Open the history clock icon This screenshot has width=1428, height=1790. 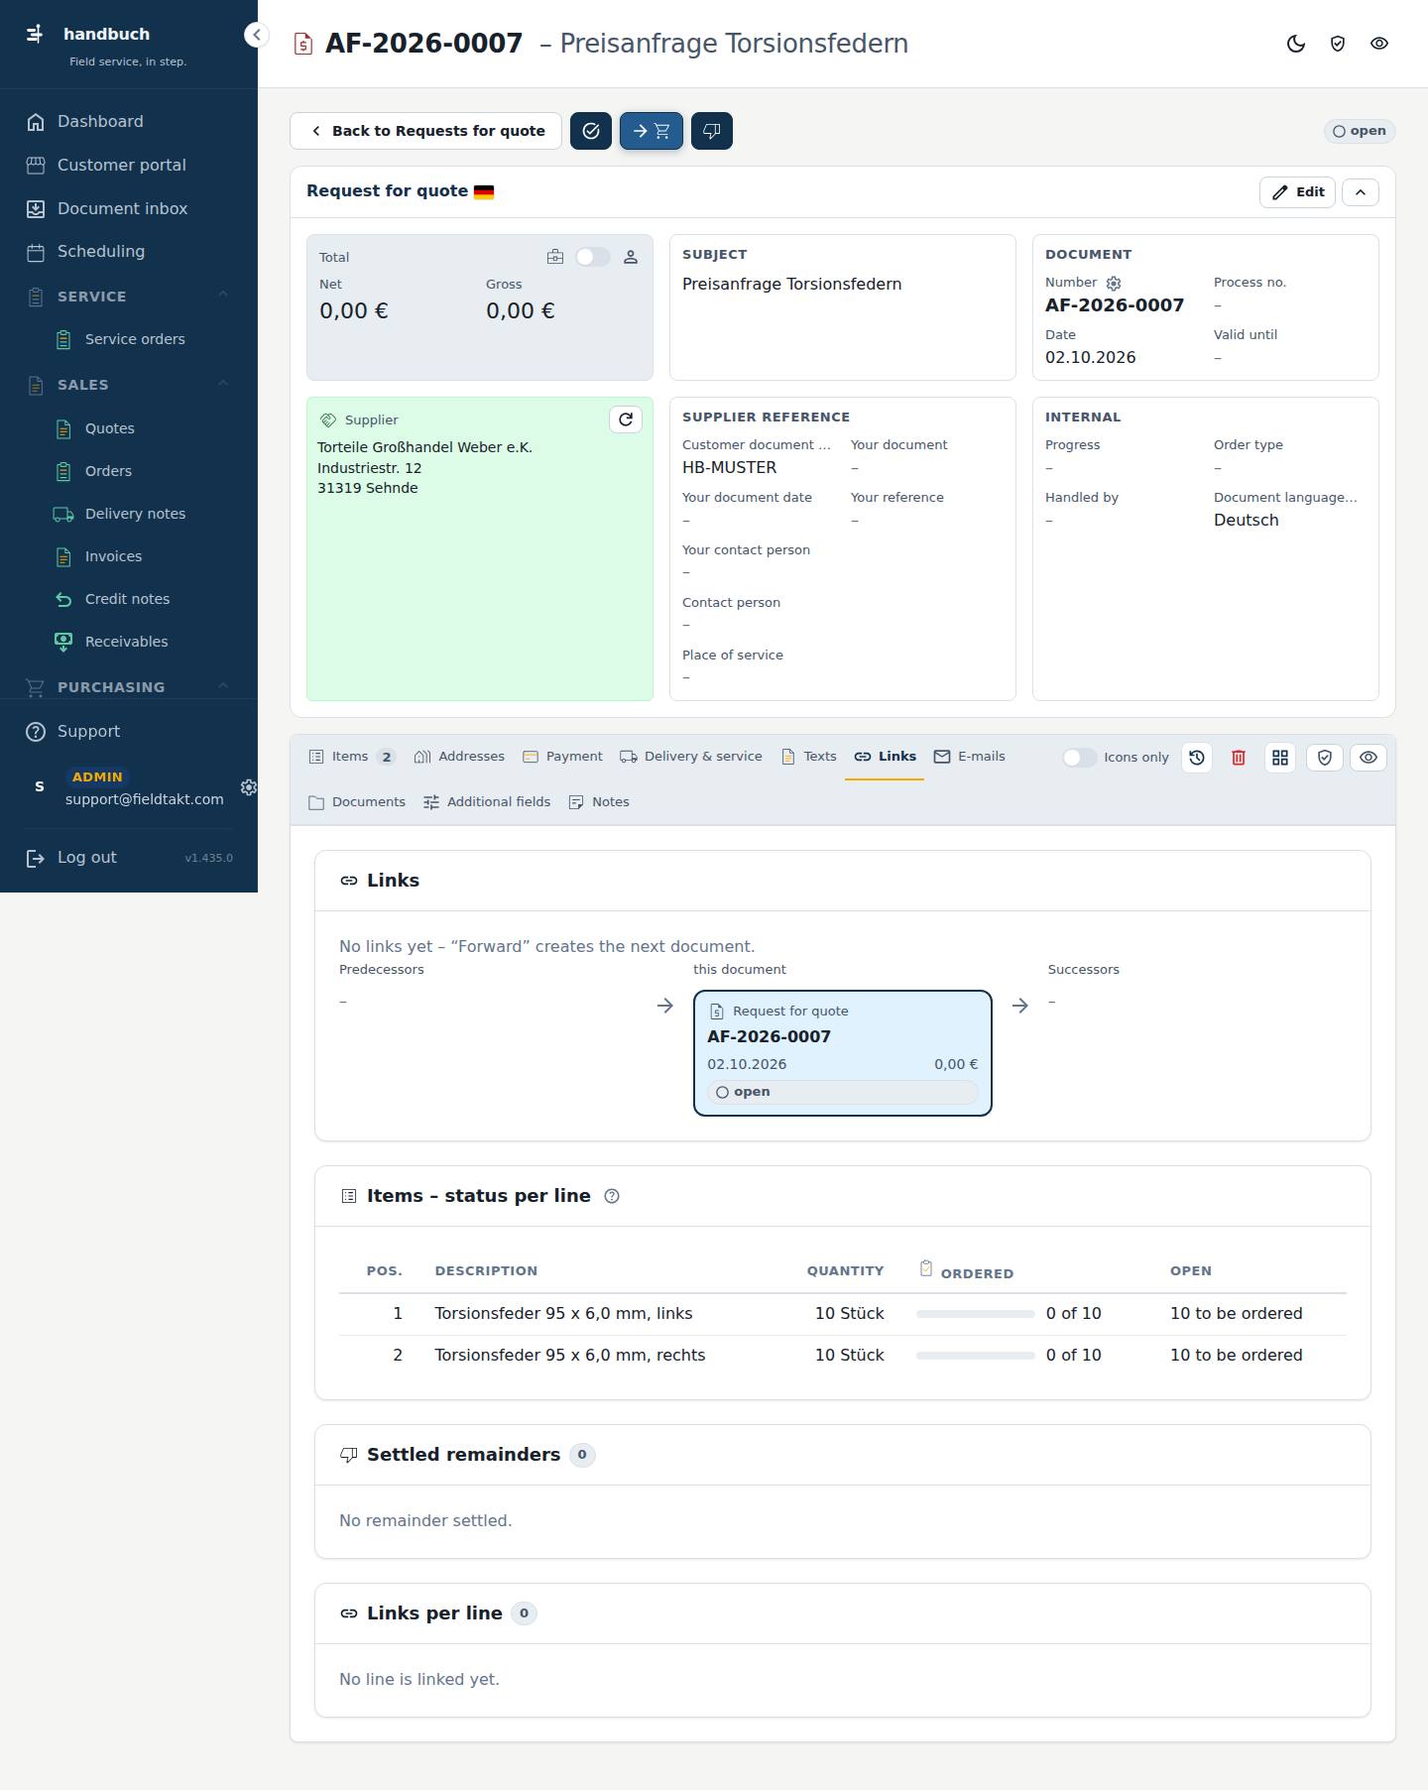click(x=1197, y=758)
